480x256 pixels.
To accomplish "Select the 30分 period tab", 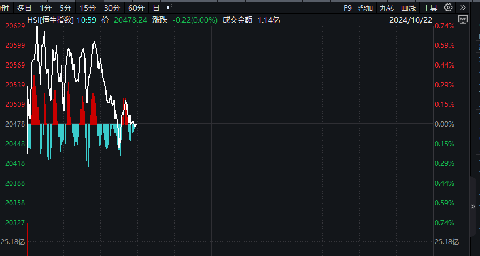I will (112, 8).
